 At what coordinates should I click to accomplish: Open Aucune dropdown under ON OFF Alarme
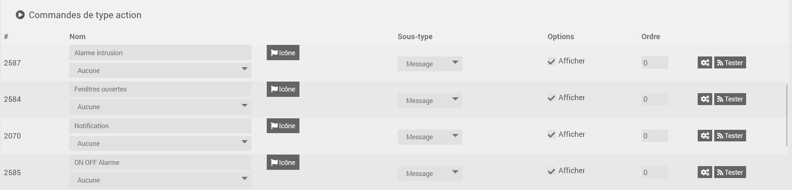pos(160,180)
